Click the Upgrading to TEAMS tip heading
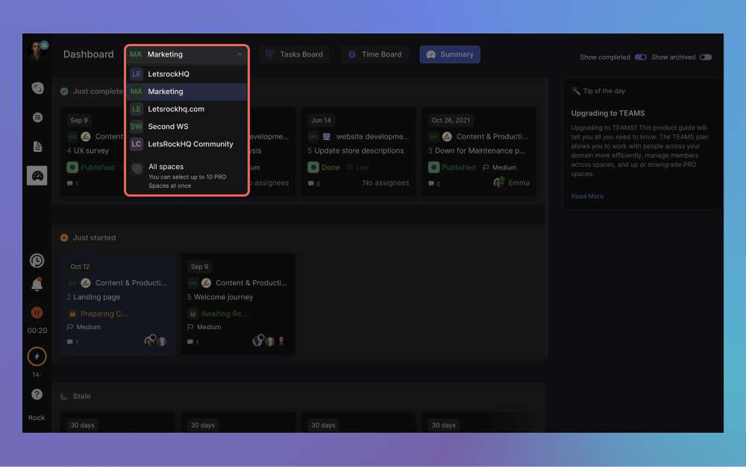This screenshot has width=746, height=467. [x=607, y=113]
